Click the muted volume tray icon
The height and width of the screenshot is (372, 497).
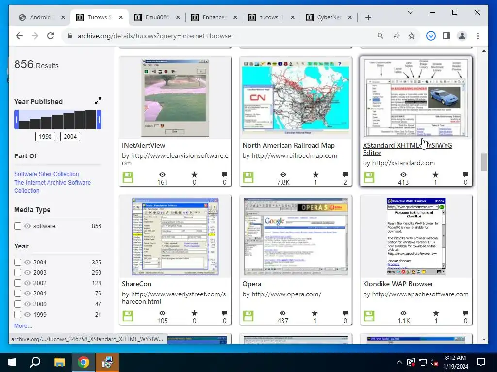(434, 362)
